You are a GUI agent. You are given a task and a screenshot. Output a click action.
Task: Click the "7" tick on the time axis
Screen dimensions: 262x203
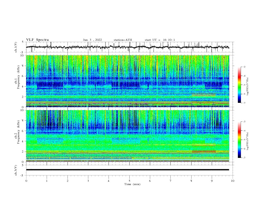coord(171,181)
